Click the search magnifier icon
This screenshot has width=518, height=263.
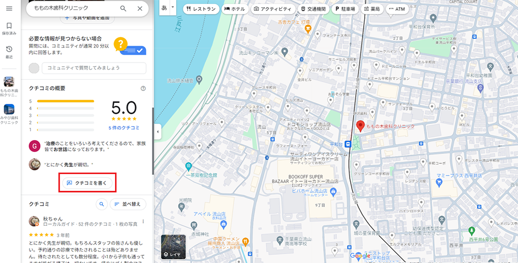tap(123, 9)
